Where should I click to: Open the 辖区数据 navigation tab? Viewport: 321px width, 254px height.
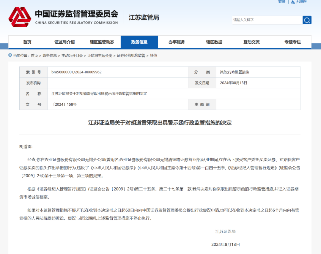coord(214,42)
